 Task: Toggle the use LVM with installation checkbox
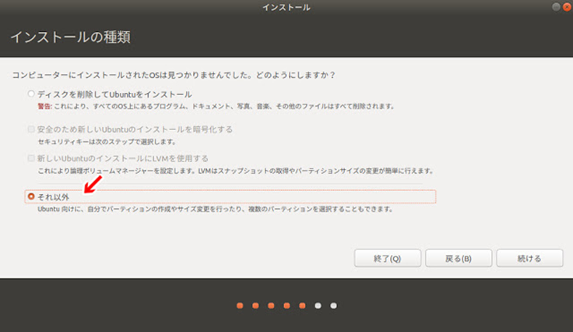[x=31, y=158]
